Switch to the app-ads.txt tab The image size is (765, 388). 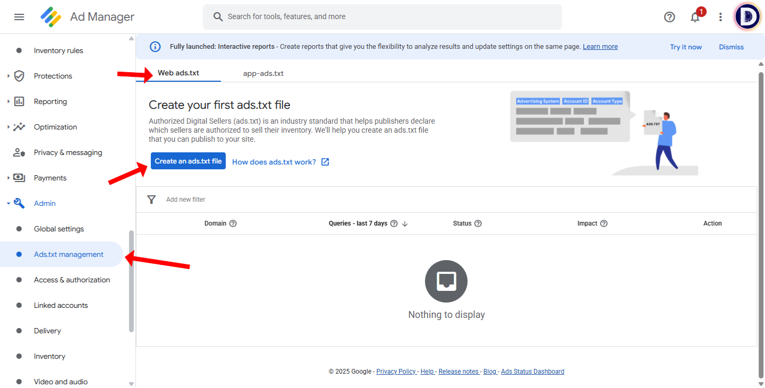click(x=263, y=73)
